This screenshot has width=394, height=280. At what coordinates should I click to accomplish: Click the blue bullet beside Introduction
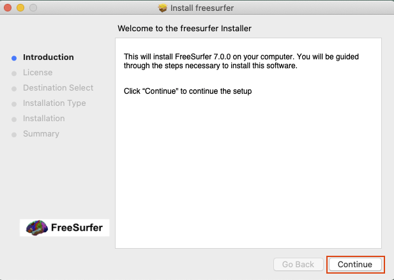[x=14, y=57]
